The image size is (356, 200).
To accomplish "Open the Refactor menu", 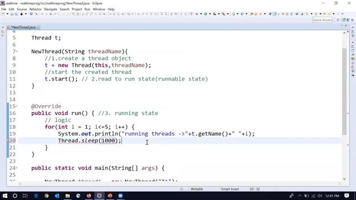I will coord(35,9).
